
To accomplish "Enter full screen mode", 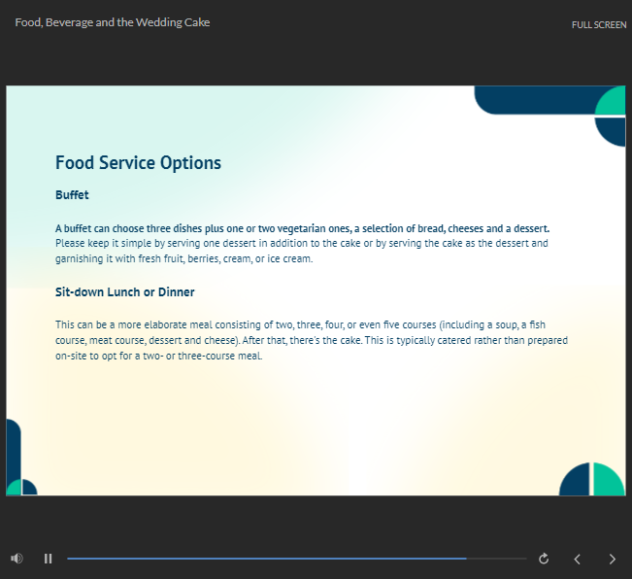I will [x=598, y=24].
